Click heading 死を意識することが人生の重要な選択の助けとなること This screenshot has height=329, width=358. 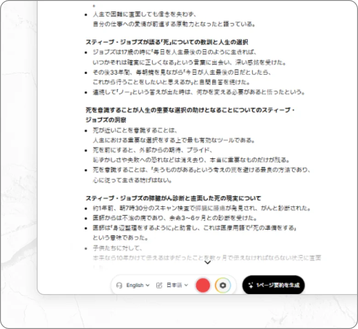[190, 115]
